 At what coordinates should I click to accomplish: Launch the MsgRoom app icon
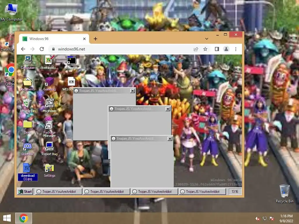pos(49,105)
